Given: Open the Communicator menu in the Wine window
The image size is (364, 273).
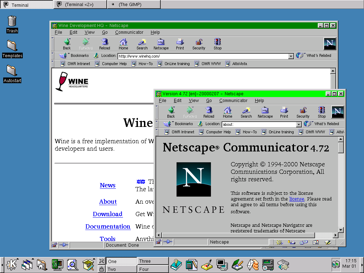Looking at the screenshot, I should [129, 32].
